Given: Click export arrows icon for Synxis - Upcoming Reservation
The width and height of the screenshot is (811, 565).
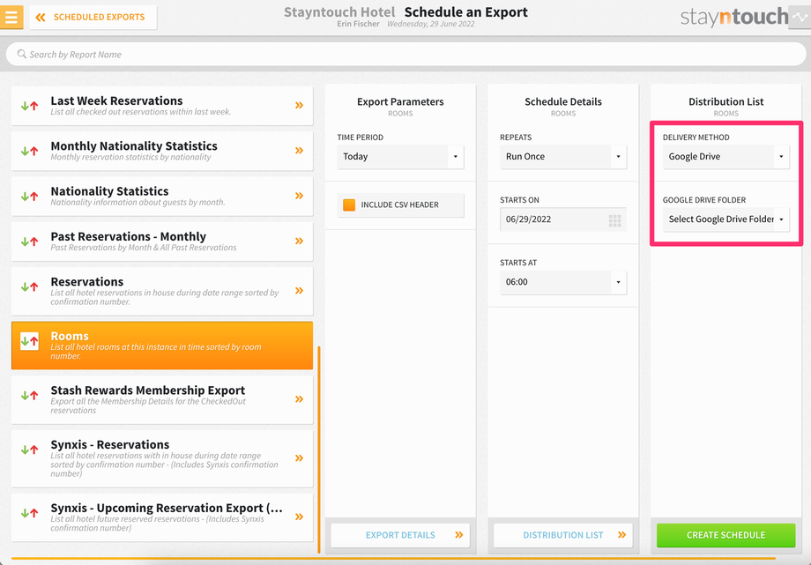Looking at the screenshot, I should point(29,513).
